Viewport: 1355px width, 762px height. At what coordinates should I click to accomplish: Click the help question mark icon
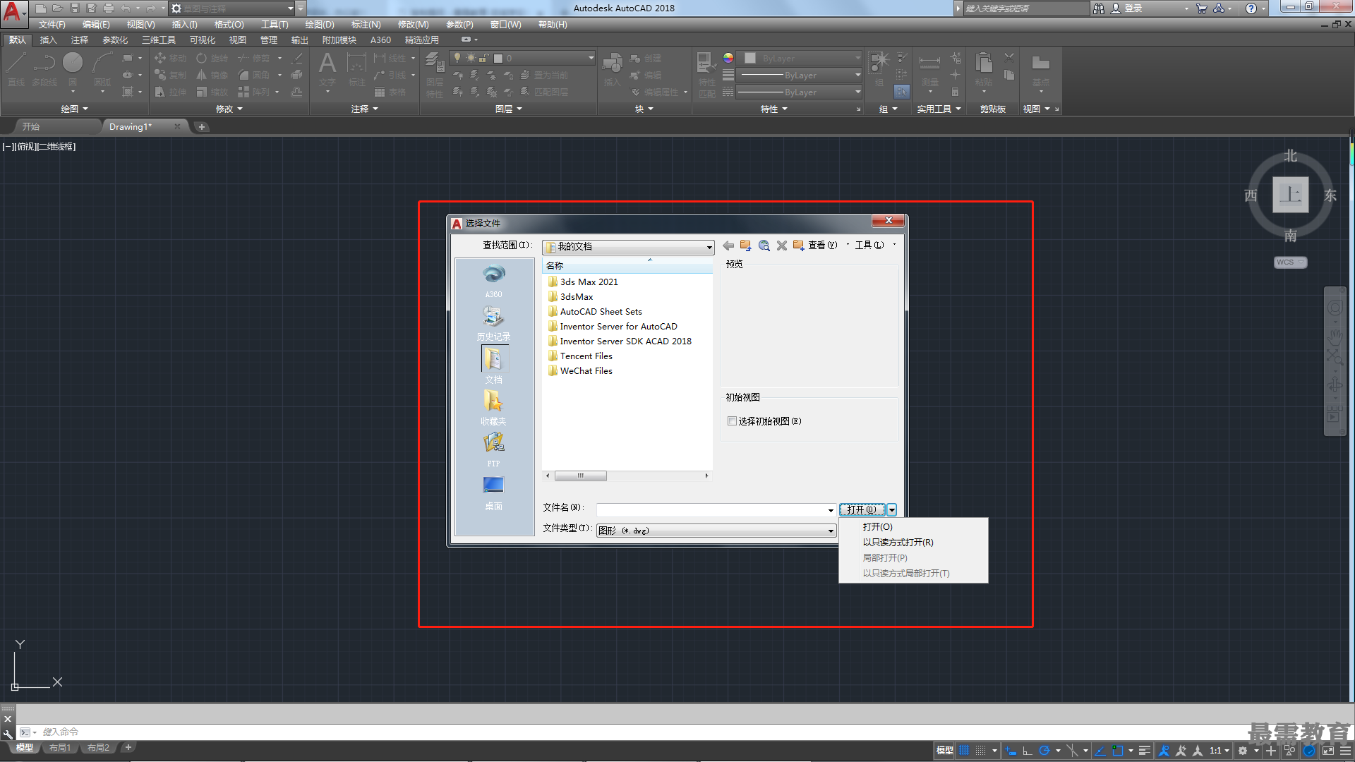tap(1251, 8)
